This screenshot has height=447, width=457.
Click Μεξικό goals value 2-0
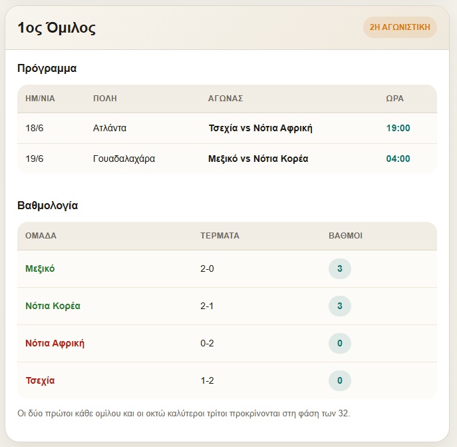[207, 268]
